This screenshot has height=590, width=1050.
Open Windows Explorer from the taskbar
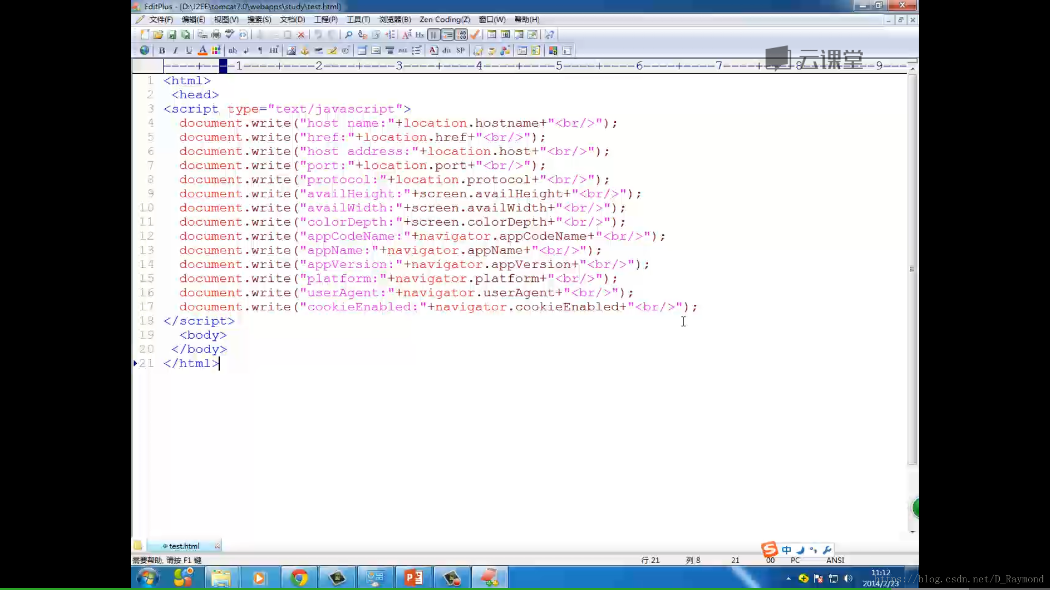[221, 577]
